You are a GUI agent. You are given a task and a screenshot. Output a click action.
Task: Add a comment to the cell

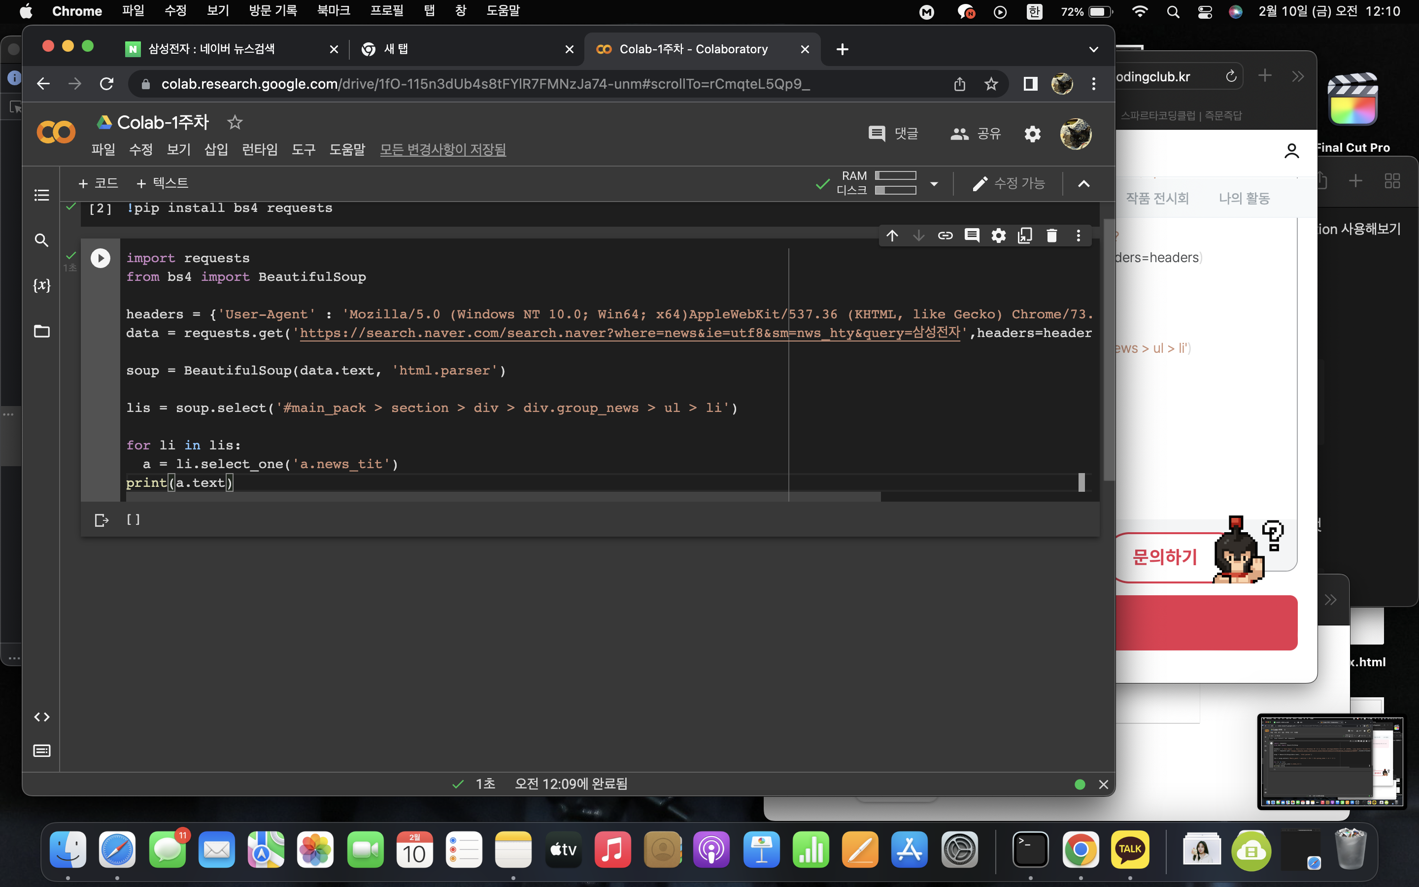point(972,236)
